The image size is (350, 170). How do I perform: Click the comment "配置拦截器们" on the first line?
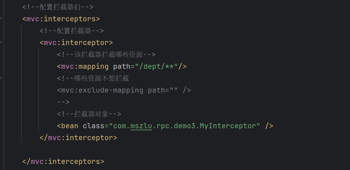click(x=60, y=7)
